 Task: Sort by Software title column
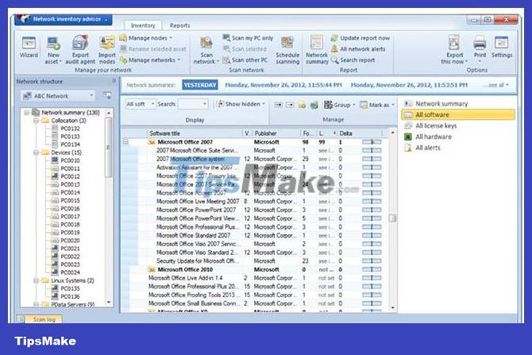pyautogui.click(x=195, y=133)
